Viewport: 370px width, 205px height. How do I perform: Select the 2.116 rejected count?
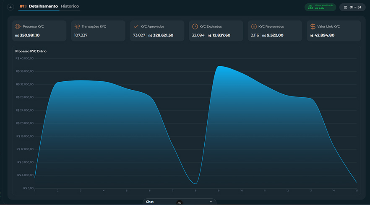click(x=255, y=35)
